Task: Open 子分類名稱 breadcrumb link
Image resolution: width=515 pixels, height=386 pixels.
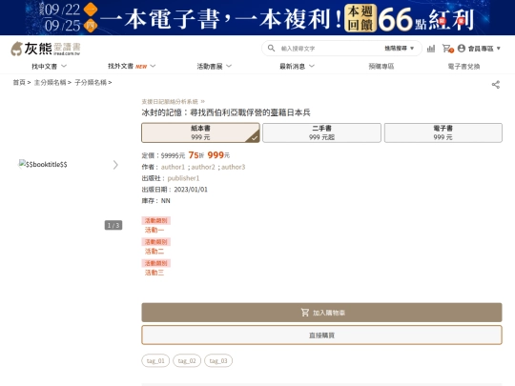Action: (x=91, y=82)
